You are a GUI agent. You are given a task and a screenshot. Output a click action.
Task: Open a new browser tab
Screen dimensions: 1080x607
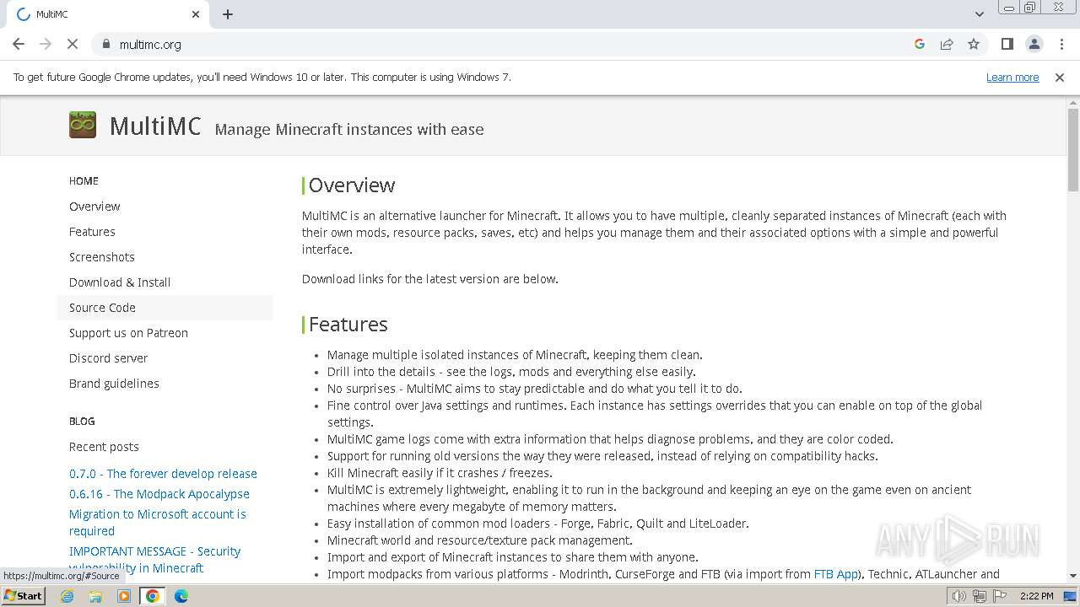point(228,14)
